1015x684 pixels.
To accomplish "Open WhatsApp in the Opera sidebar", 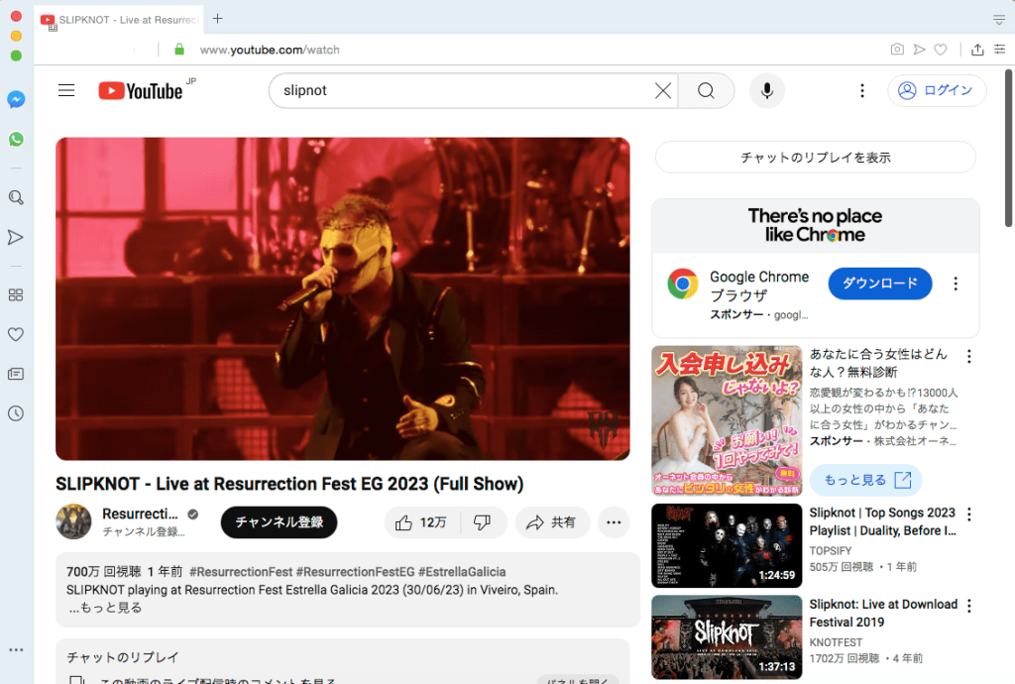I will tap(16, 139).
